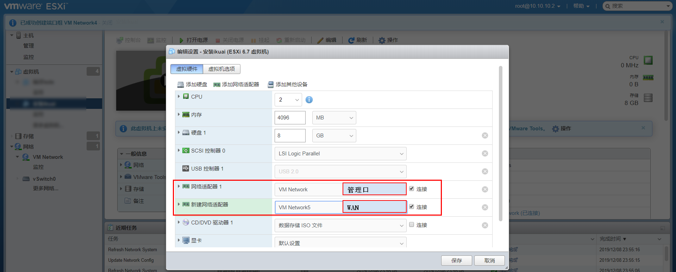Click the memory size field showing 4096

290,118
